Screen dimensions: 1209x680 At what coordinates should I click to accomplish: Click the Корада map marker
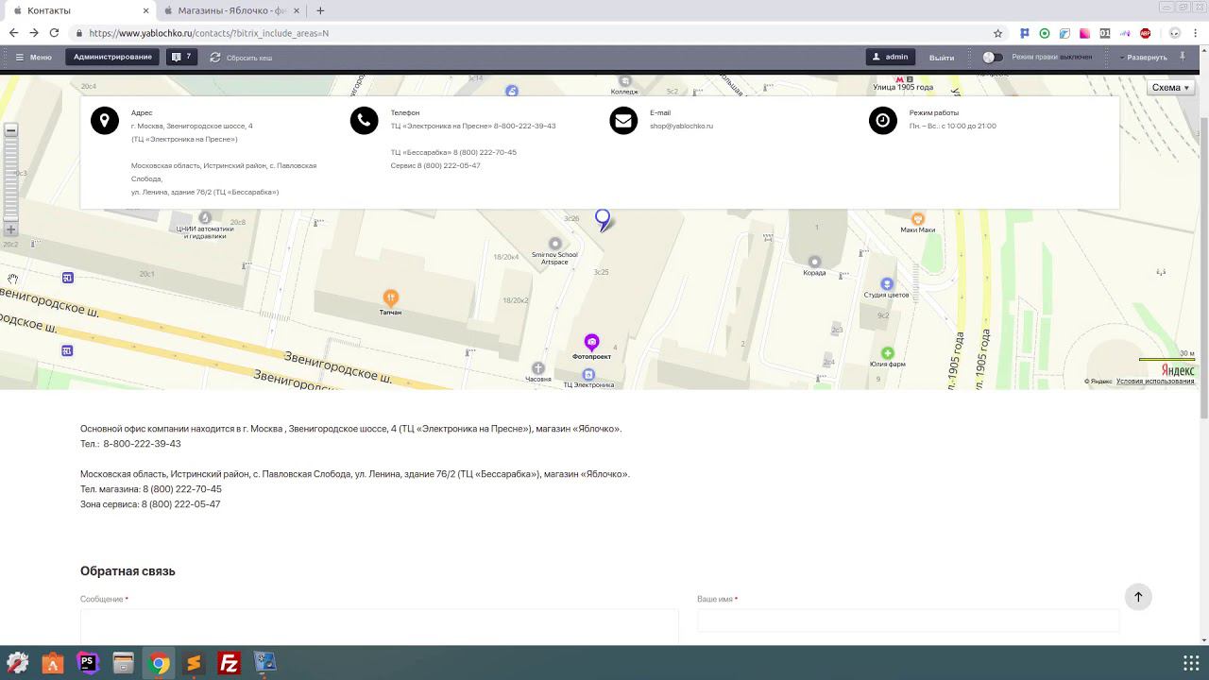click(x=814, y=262)
